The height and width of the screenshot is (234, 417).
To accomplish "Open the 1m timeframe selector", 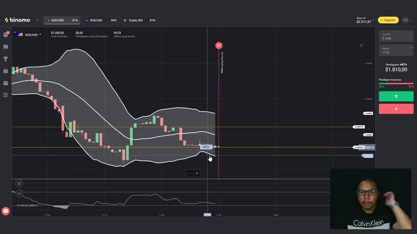I will click(x=19, y=193).
